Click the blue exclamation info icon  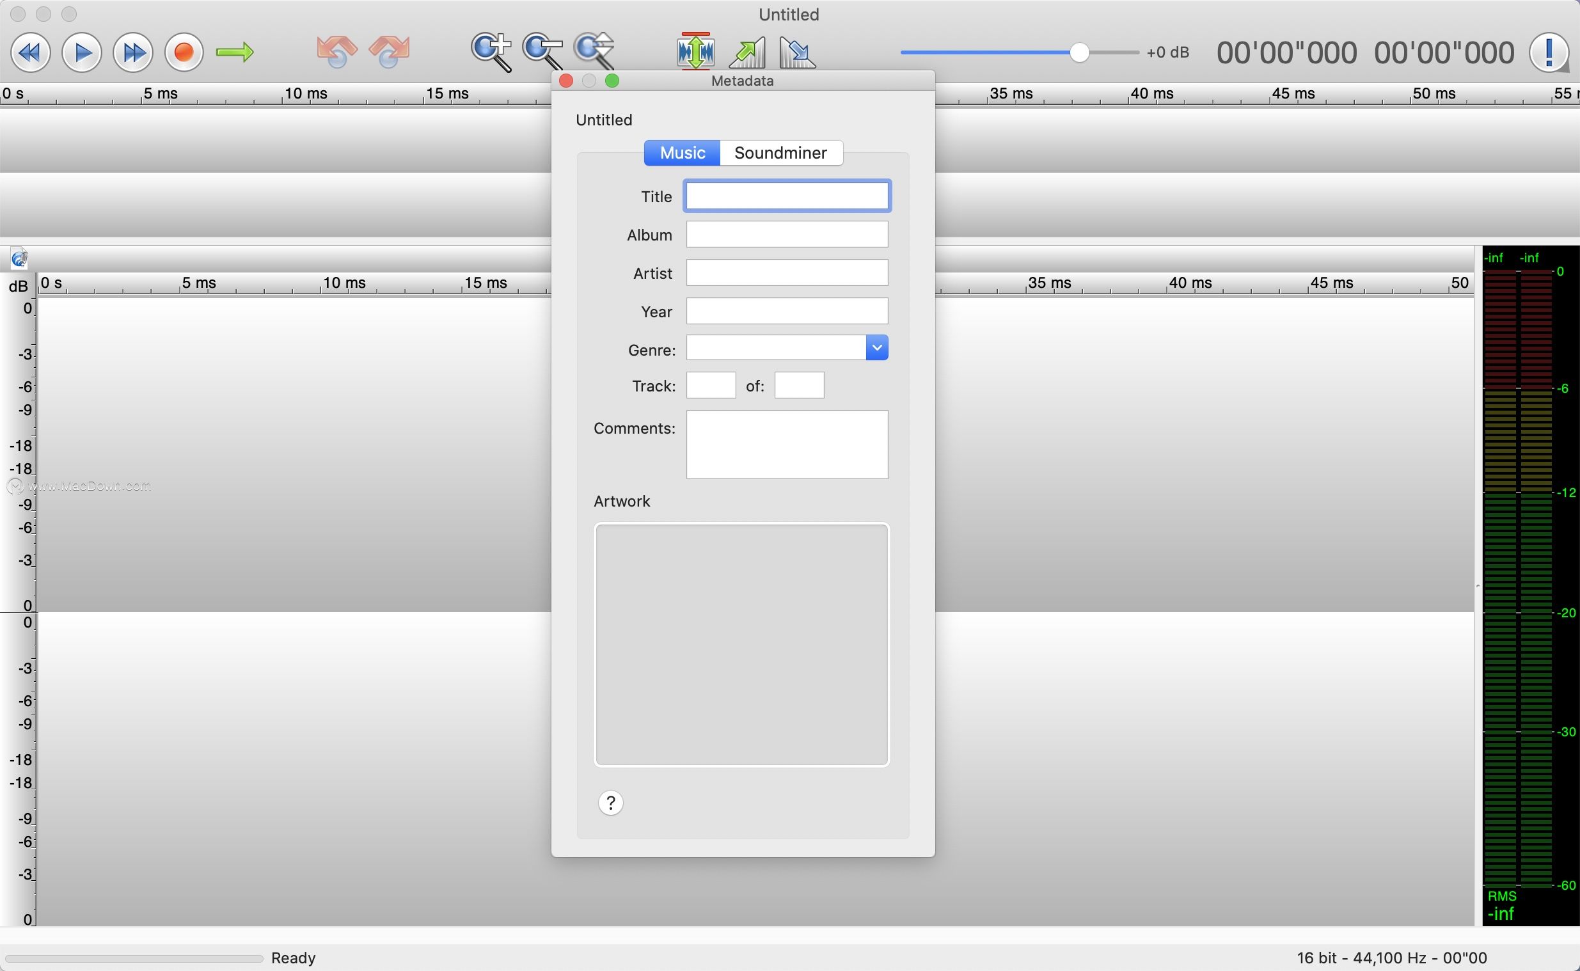tap(1549, 52)
